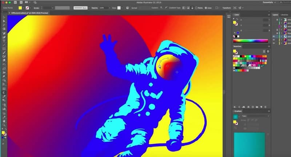Click the Arrange Documents icon
The height and width of the screenshot is (157, 291).
tap(27, 3)
